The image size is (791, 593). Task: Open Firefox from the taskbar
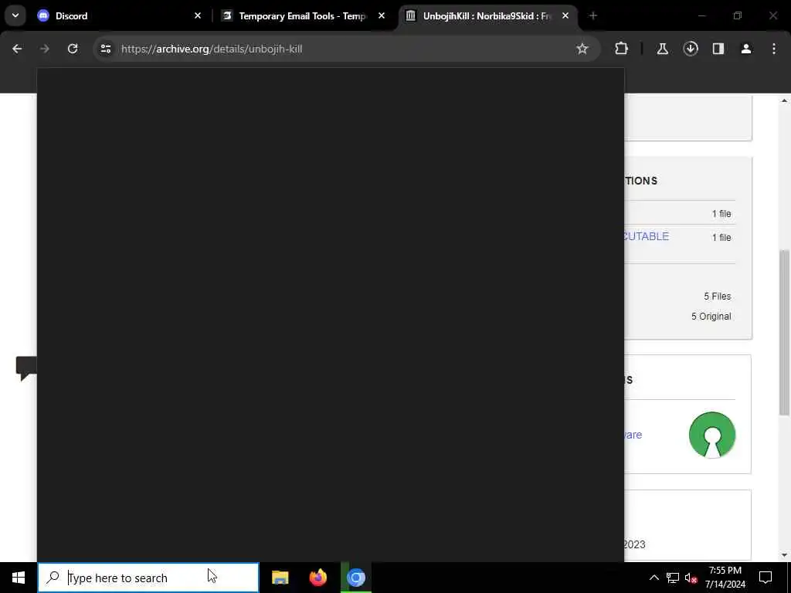[317, 578]
